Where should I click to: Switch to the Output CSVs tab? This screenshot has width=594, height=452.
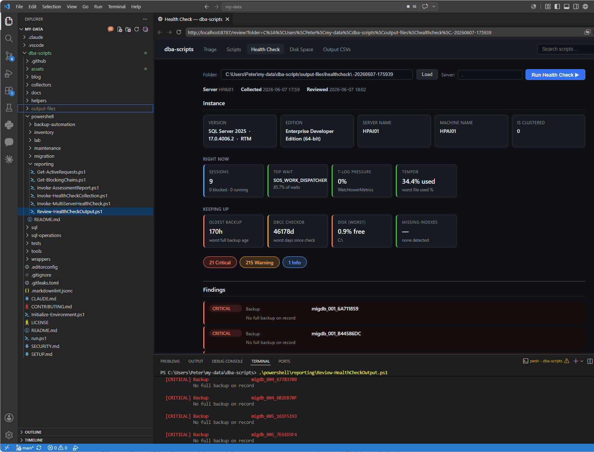[337, 49]
